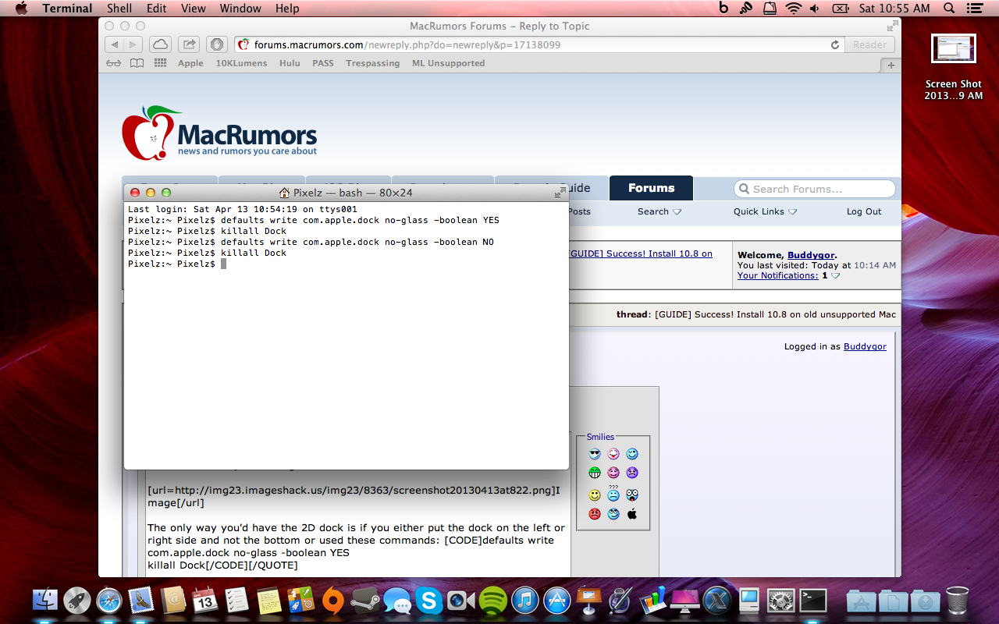Insert the black Apple logo smiley
This screenshot has height=624, width=999.
632,514
